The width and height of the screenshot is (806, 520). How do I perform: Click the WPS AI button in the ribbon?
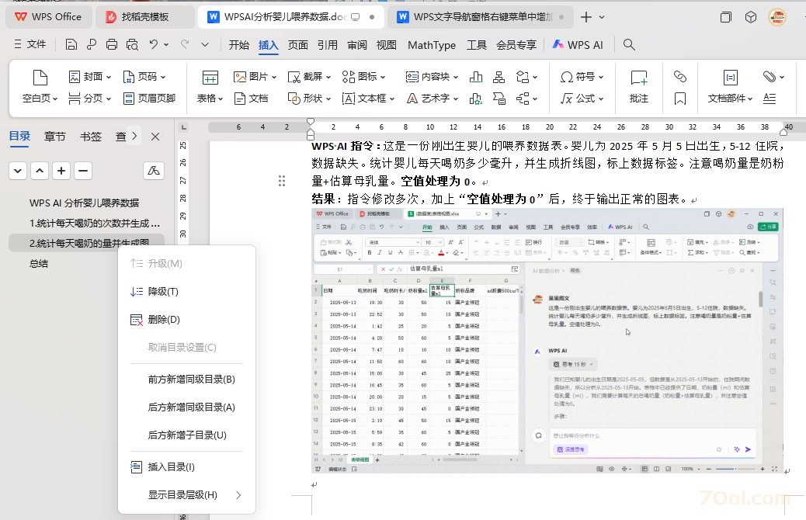(578, 45)
